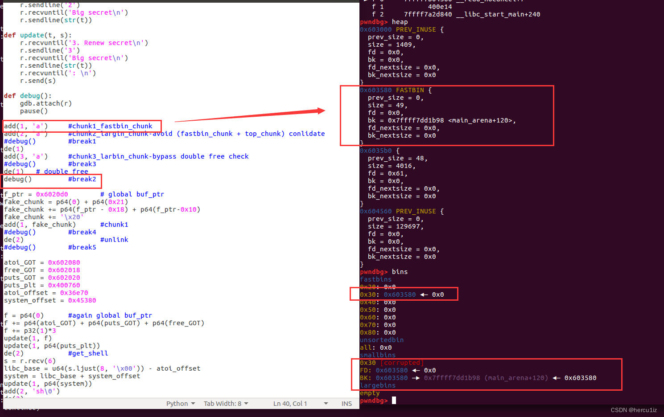Click the 'FD: 0x603580' line in terminal
This screenshot has height=417, width=664.
click(398, 370)
